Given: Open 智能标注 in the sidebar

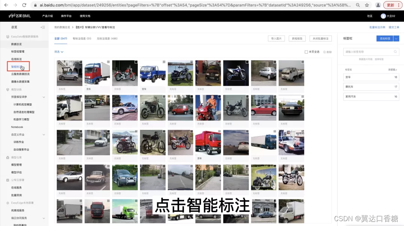Looking at the screenshot, I should (16, 67).
